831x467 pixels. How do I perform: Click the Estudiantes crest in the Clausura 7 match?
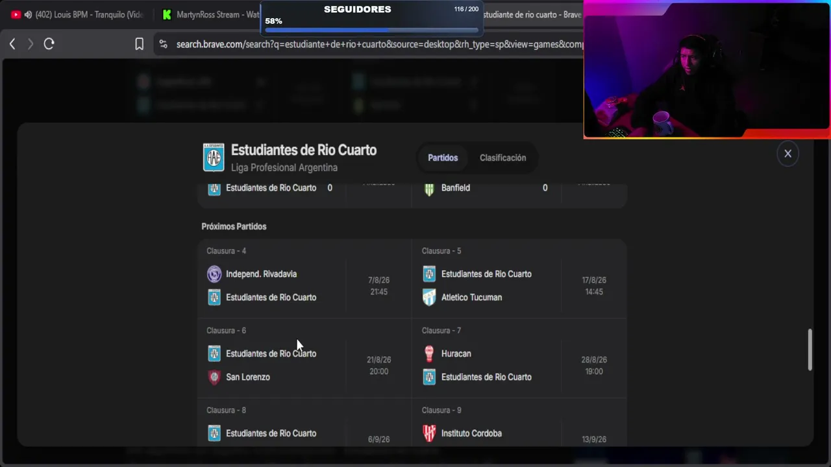(x=429, y=377)
